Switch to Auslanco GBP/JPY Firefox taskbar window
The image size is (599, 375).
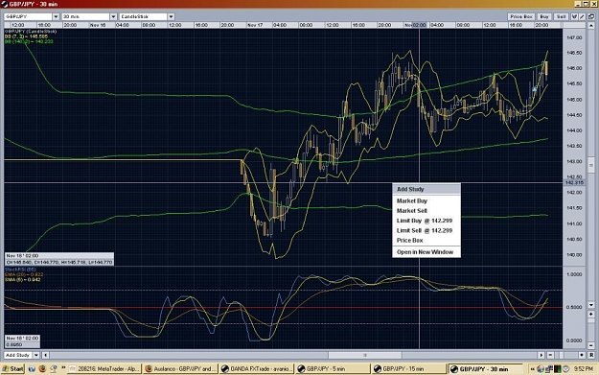pos(180,369)
